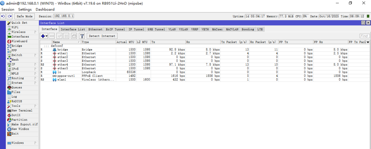Open the Files sidebar entry
Viewport: 371px width, 149px height.
(x=16, y=92)
